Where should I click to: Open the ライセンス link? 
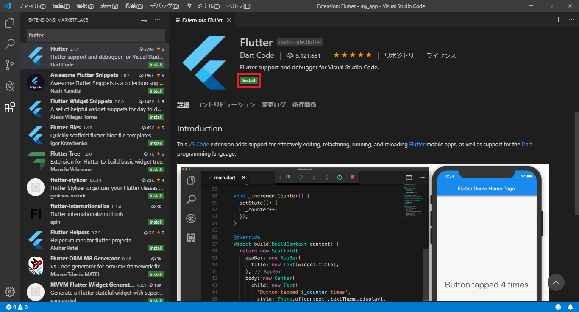441,55
